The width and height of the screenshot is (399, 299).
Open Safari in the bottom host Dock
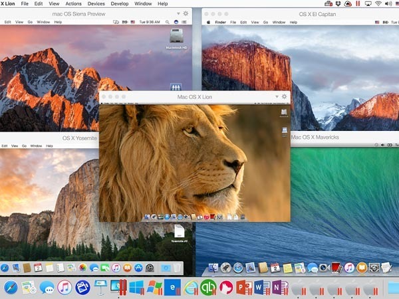(10, 288)
